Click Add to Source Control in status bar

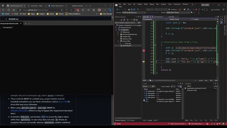tap(177, 124)
